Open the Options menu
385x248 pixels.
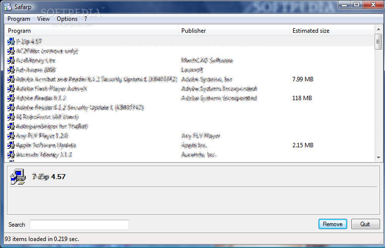click(x=67, y=19)
